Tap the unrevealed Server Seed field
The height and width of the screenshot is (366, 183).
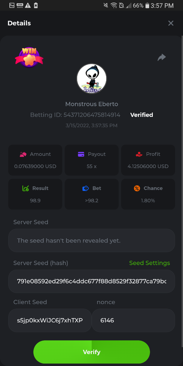[91, 241]
